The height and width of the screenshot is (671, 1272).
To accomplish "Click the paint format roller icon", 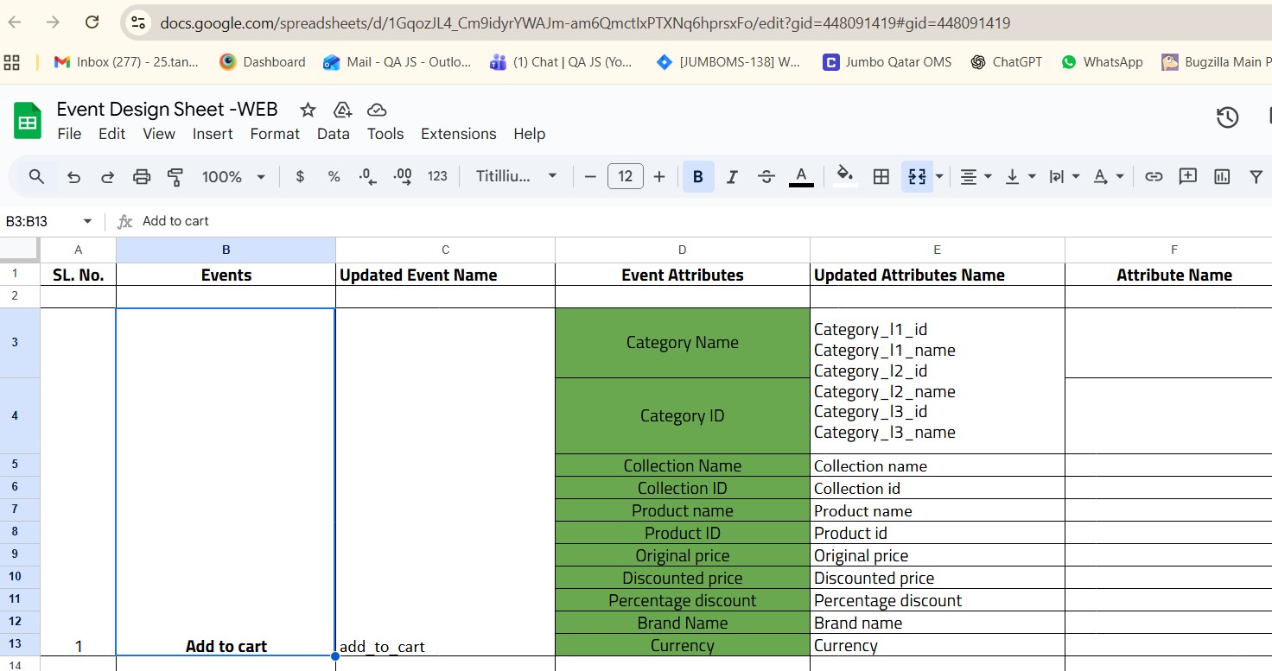I will click(x=175, y=177).
